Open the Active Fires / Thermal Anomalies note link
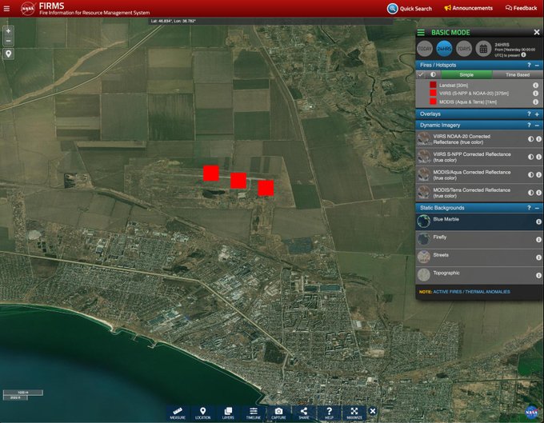The height and width of the screenshot is (423, 544). point(471,292)
